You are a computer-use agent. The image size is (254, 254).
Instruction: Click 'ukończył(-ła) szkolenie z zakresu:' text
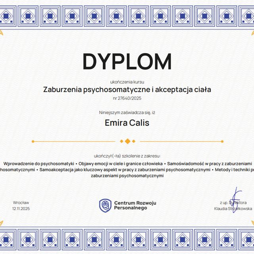point(127,156)
